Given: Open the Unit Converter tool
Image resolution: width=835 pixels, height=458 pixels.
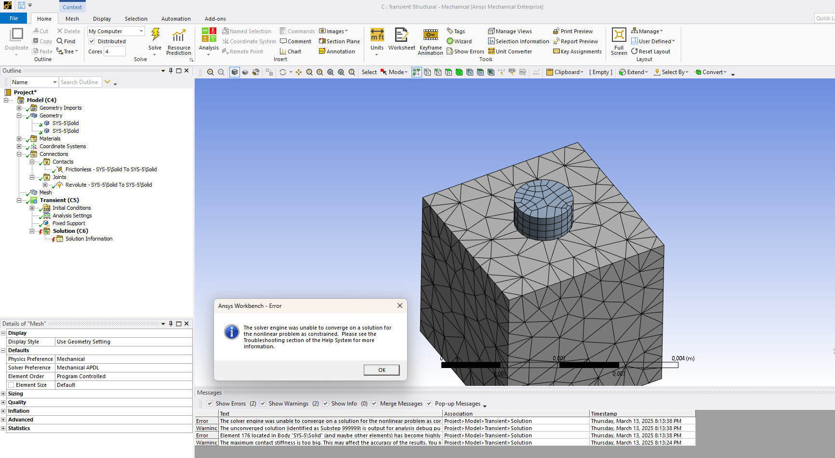Looking at the screenshot, I should point(510,51).
